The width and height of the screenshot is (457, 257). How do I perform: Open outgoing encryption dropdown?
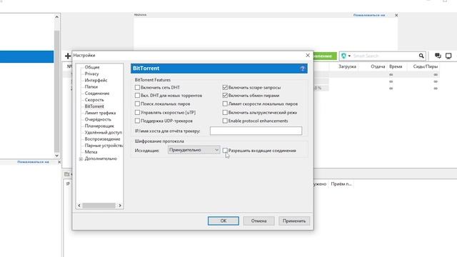[x=194, y=150]
